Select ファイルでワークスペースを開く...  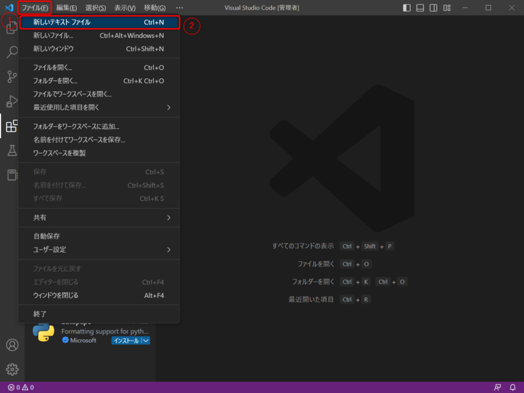pyautogui.click(x=99, y=94)
